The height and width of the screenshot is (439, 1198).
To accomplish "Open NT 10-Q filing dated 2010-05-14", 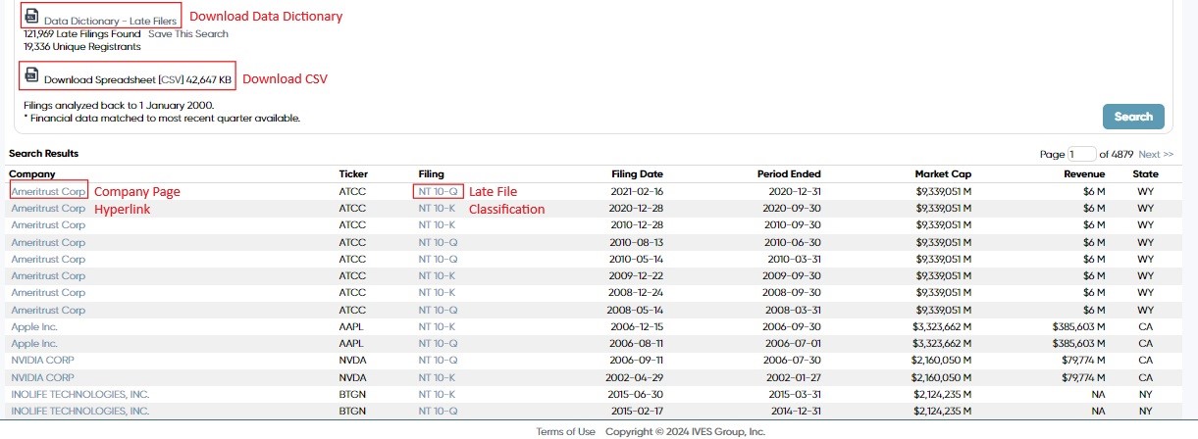I will [x=438, y=259].
